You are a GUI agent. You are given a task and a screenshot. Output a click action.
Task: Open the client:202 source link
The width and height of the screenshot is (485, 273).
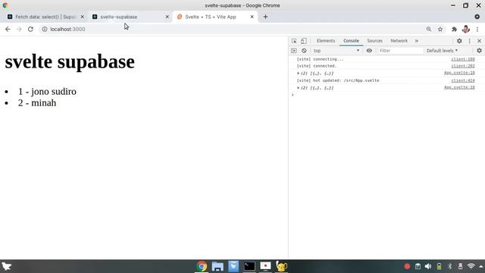pos(463,66)
